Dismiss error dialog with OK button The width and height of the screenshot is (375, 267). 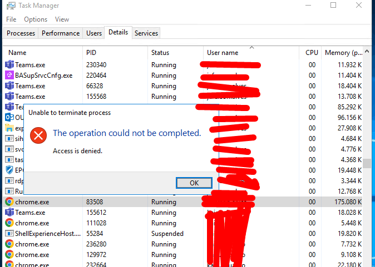(x=194, y=183)
